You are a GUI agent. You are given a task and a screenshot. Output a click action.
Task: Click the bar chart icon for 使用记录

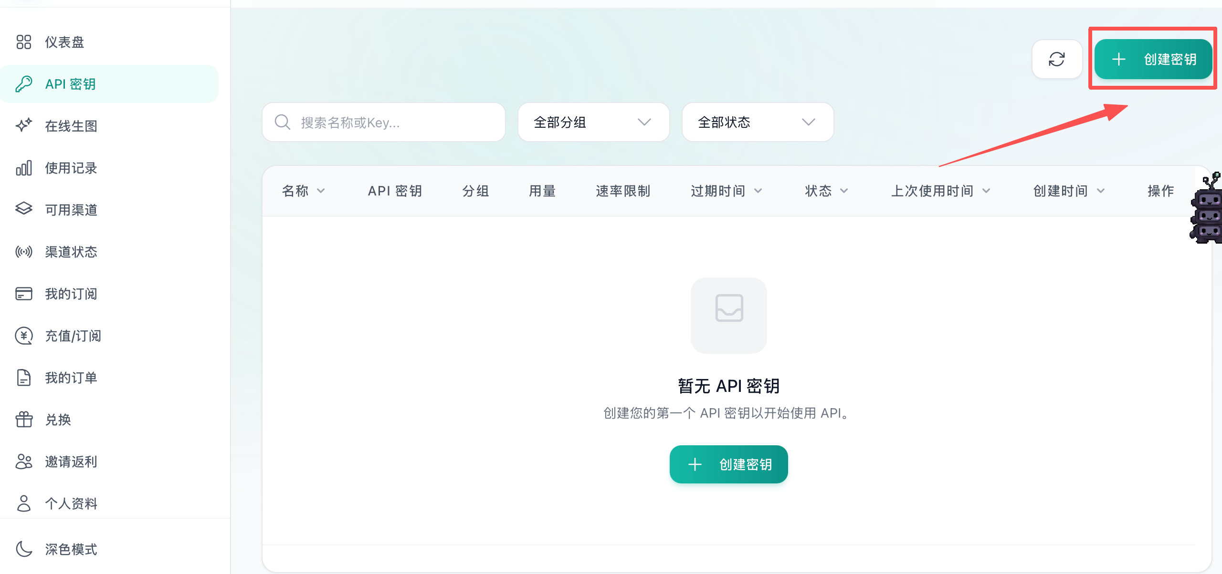[x=23, y=168]
